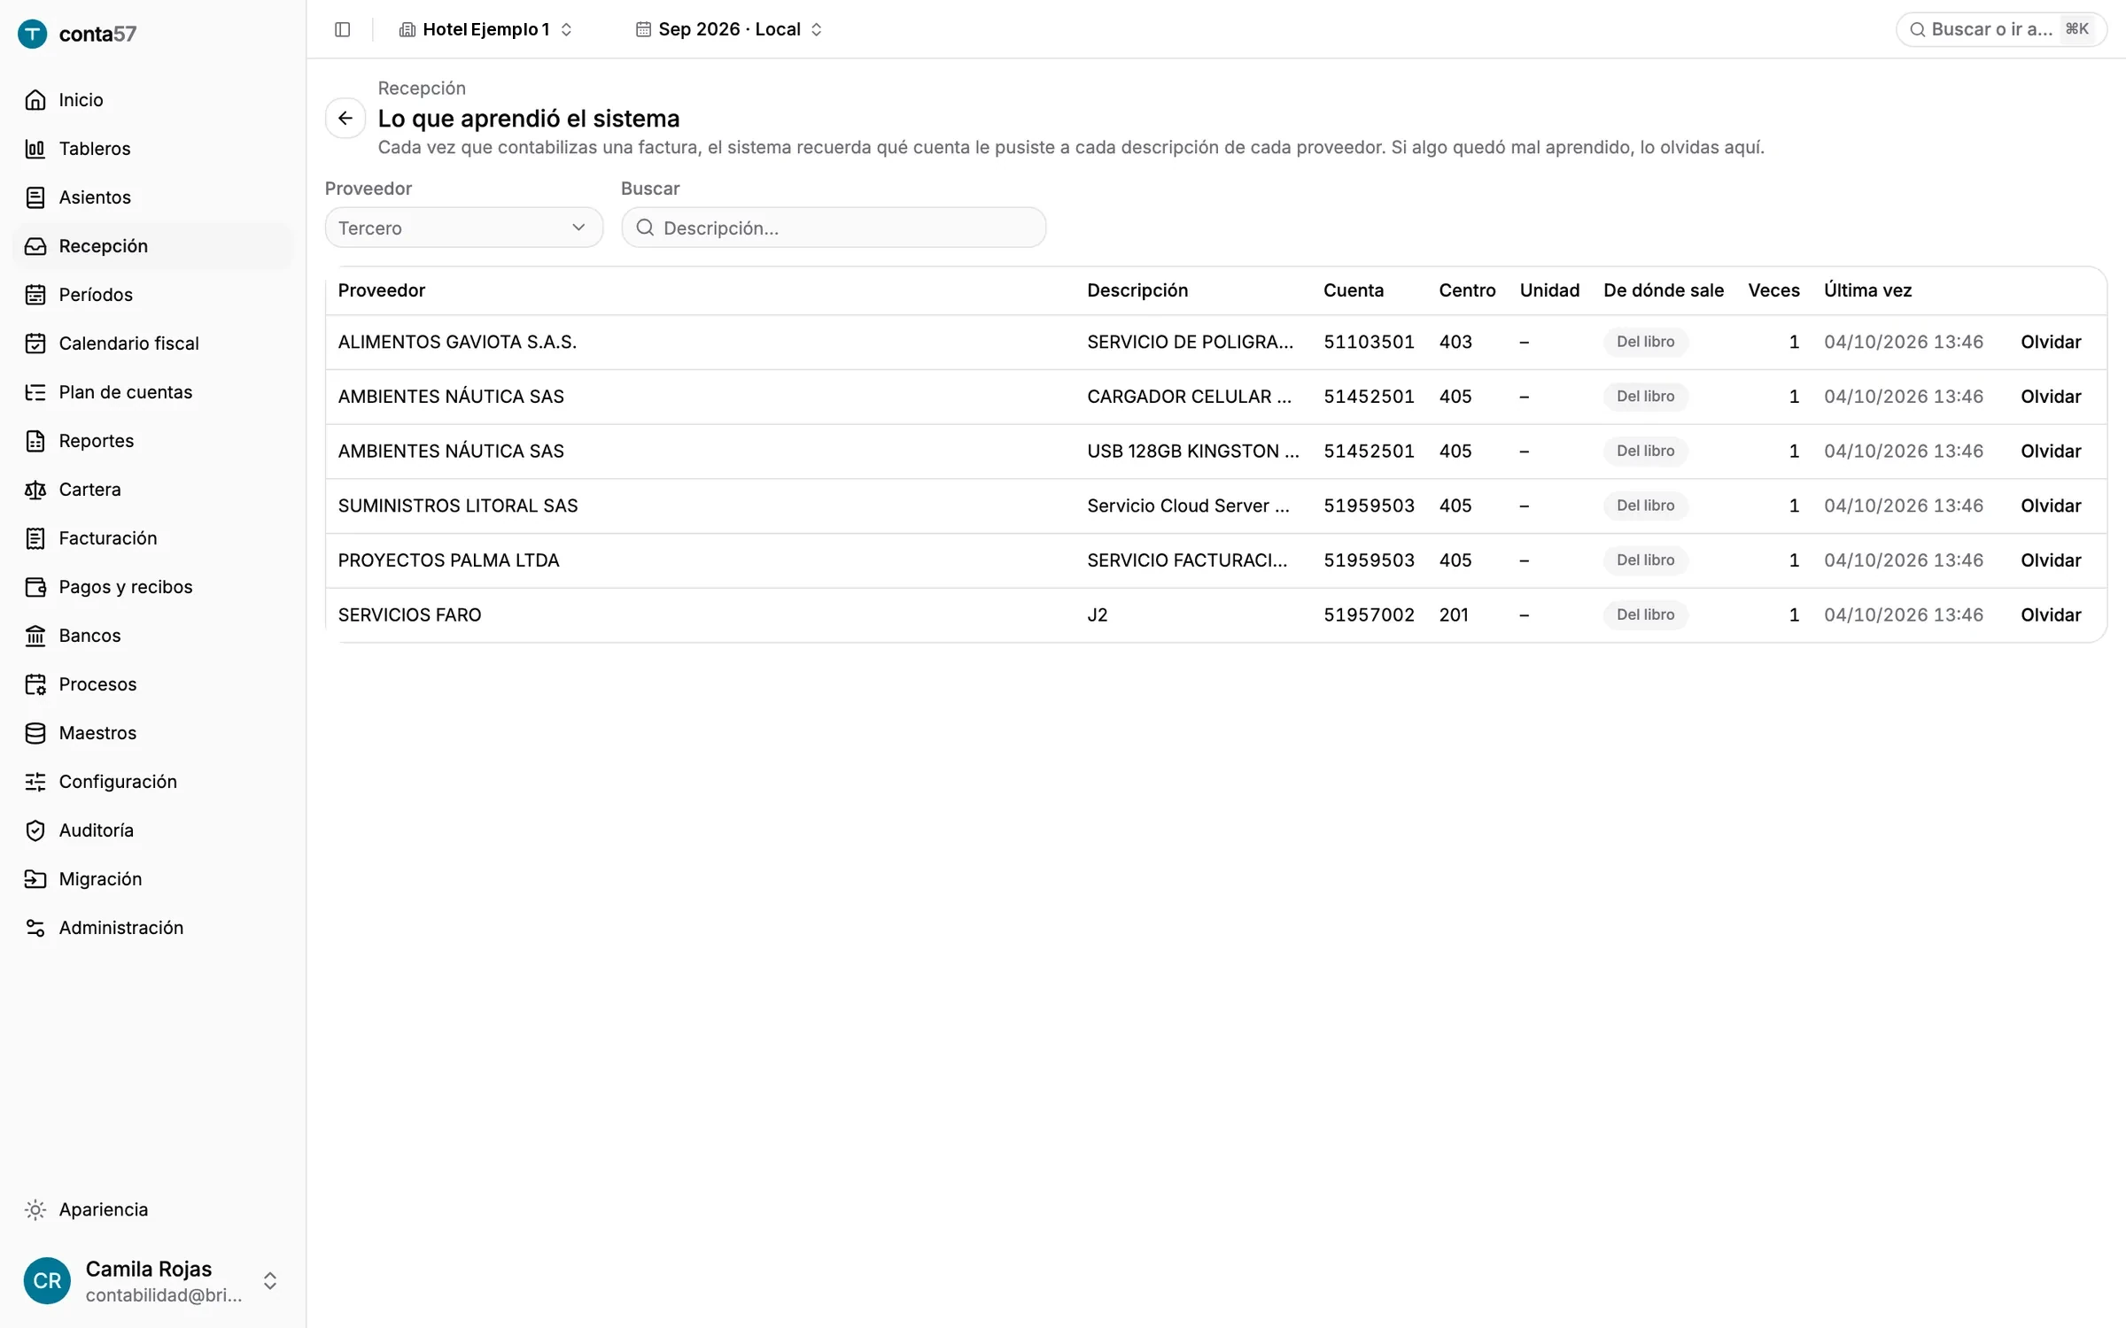Click the conta57 logo

coord(78,34)
